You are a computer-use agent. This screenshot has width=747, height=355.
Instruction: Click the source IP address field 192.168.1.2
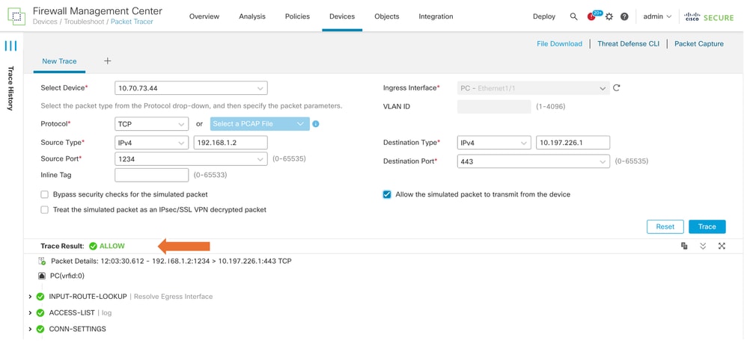pyautogui.click(x=231, y=142)
